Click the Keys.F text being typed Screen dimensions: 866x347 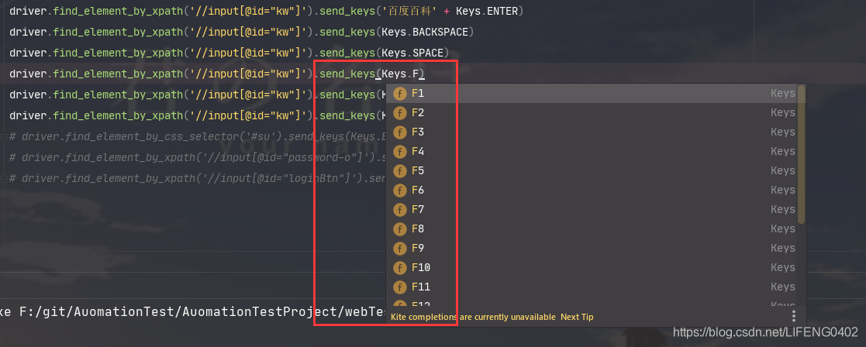[400, 74]
